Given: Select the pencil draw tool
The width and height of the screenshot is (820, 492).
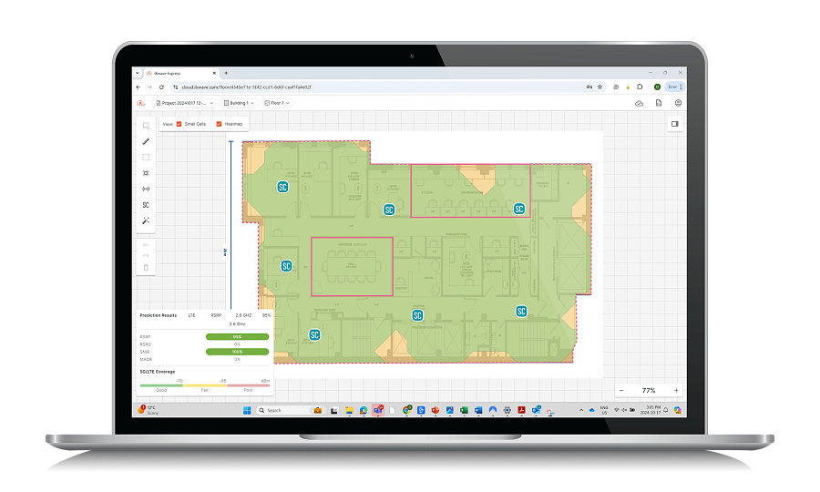Looking at the screenshot, I should pos(146,141).
